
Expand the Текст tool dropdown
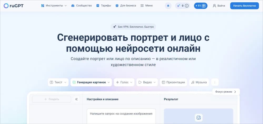click(58, 82)
